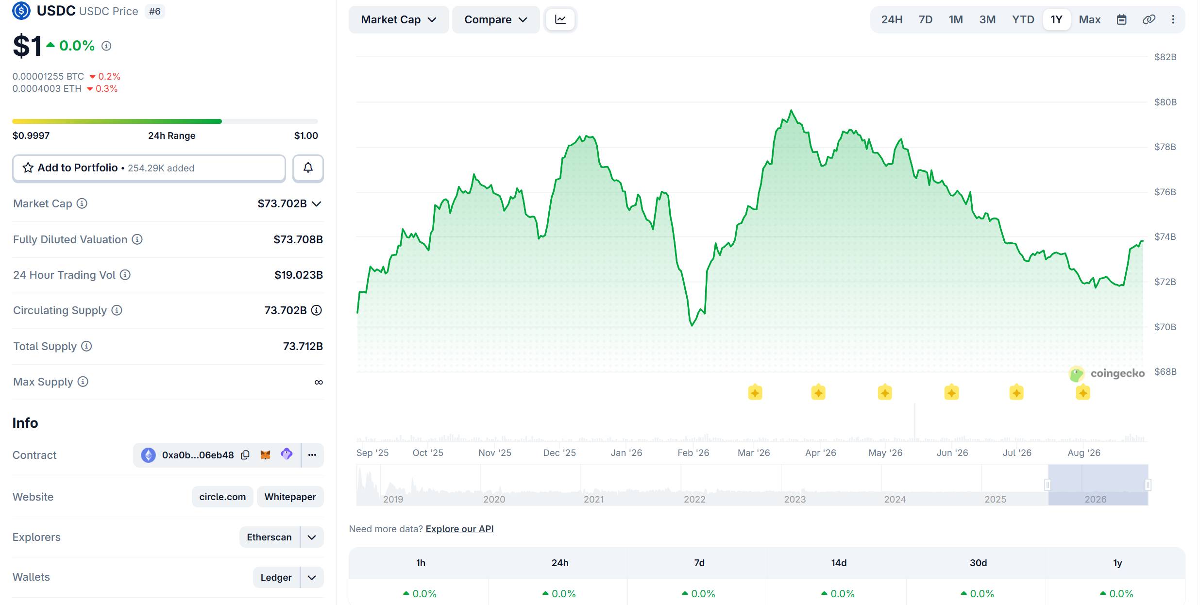Expand the Wallets dropdown arrow
This screenshot has height=605, width=1200.
click(x=312, y=577)
